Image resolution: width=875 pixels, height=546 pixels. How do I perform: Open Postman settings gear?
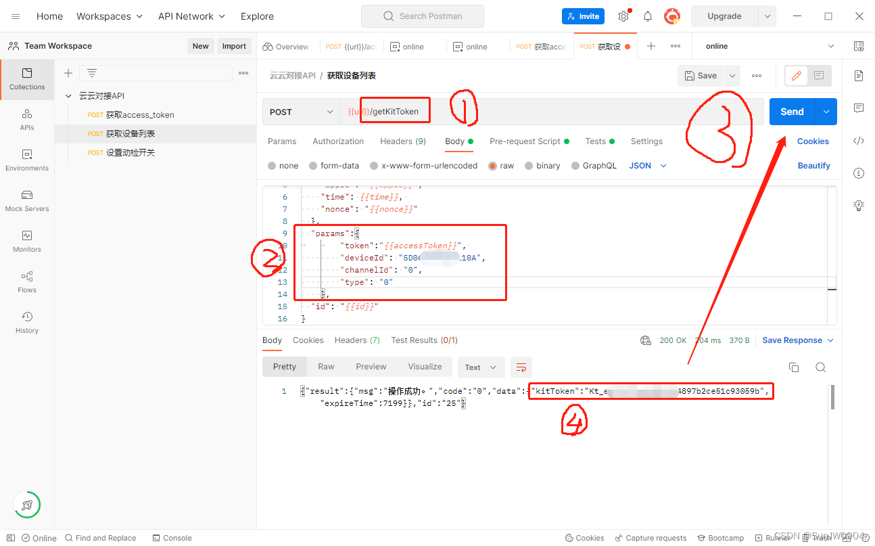623,16
